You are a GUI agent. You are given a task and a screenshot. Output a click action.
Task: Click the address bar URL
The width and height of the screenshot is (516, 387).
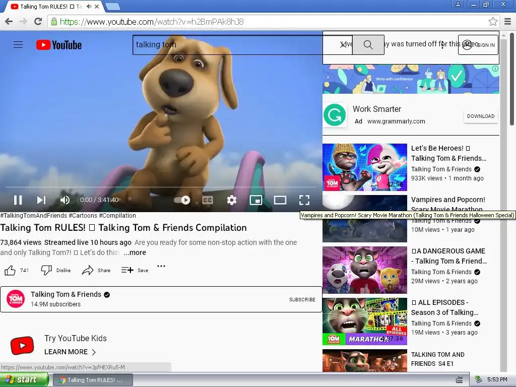(x=152, y=22)
